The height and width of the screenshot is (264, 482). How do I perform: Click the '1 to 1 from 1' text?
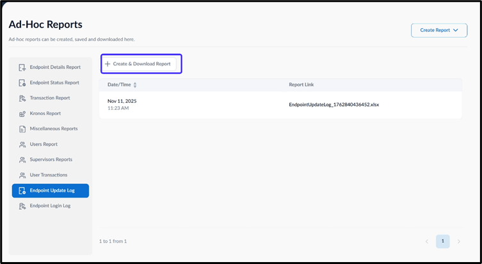pos(113,241)
